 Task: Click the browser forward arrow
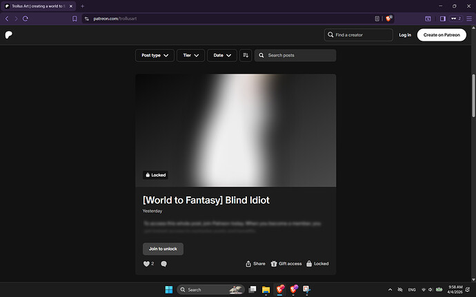tap(16, 19)
